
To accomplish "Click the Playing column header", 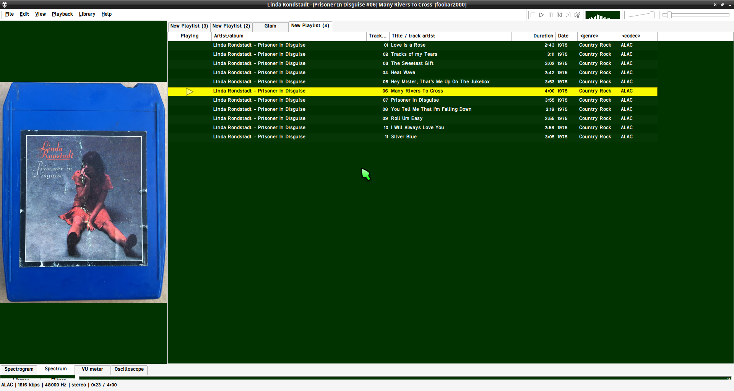I will [x=190, y=36].
